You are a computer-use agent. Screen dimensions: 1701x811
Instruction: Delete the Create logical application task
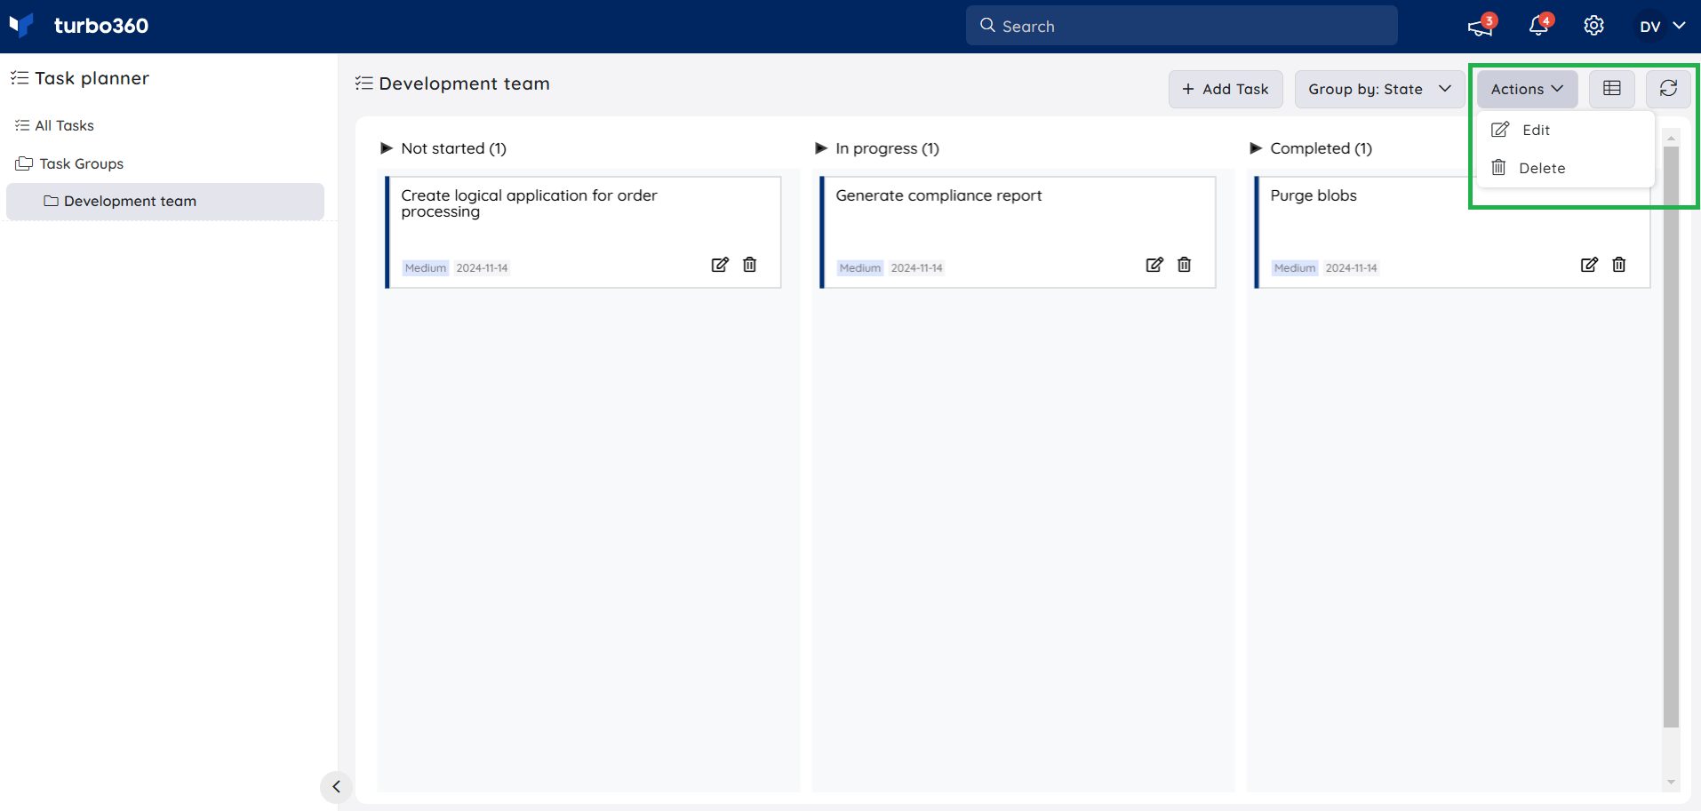point(750,265)
